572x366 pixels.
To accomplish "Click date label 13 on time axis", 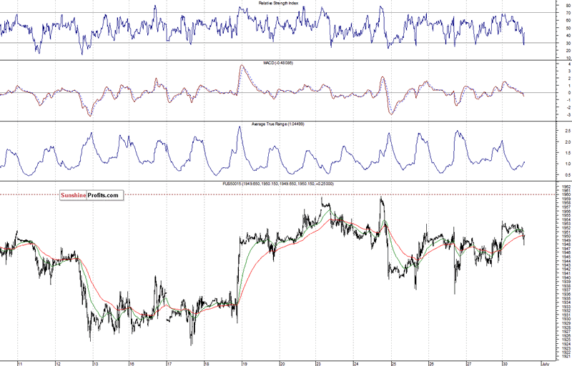I will coord(96,363).
